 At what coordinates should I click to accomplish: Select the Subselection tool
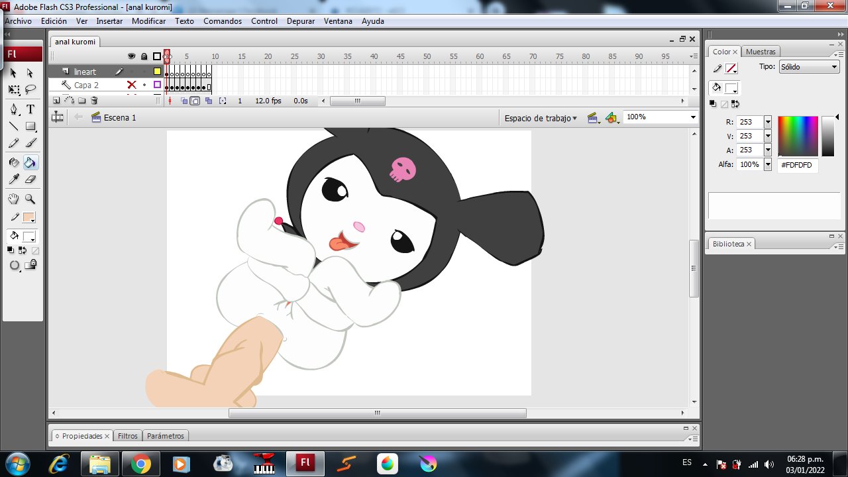click(30, 73)
